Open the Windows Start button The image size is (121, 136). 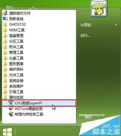pos(7,132)
